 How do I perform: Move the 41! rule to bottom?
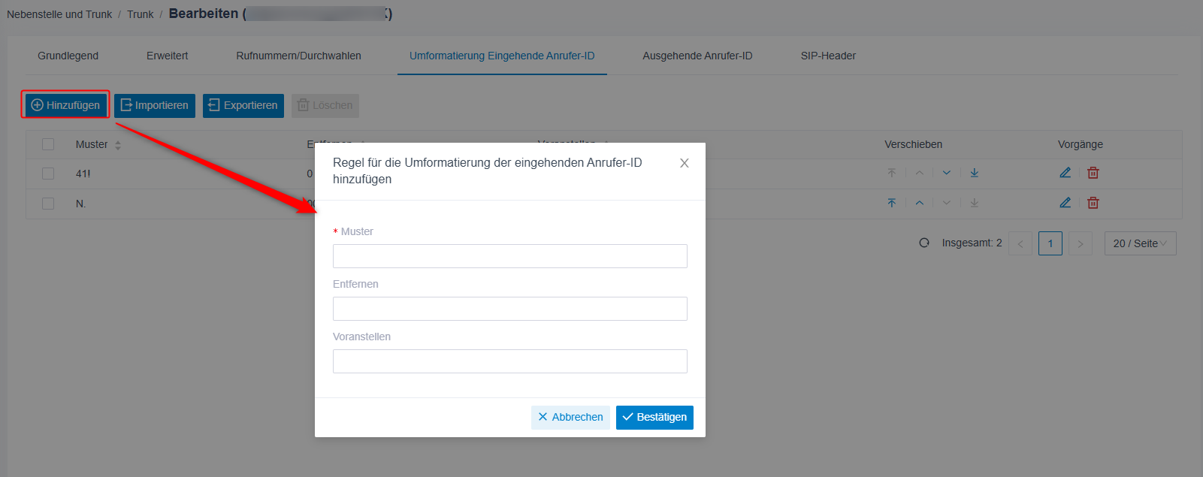coord(974,173)
